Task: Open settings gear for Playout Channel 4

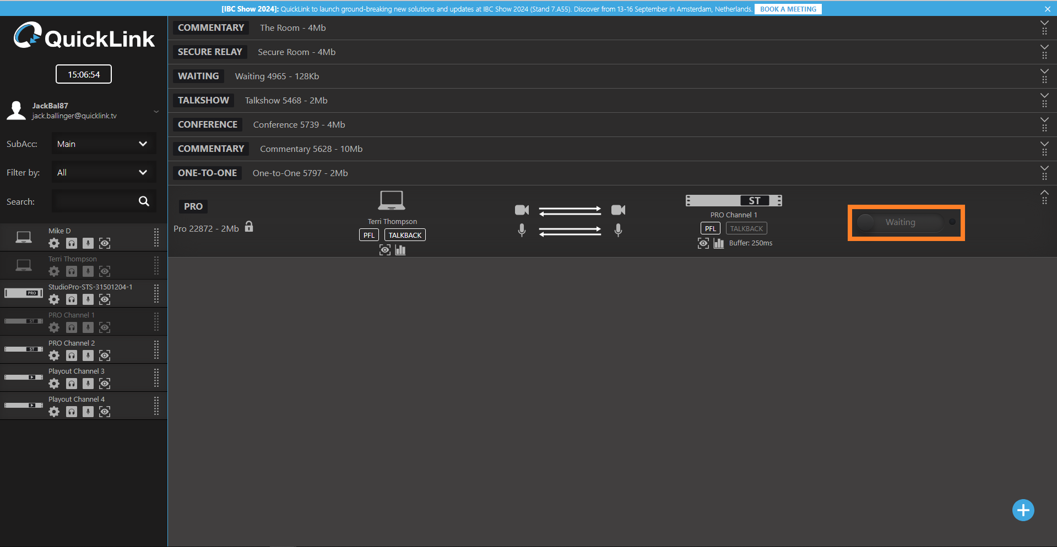Action: coord(54,412)
